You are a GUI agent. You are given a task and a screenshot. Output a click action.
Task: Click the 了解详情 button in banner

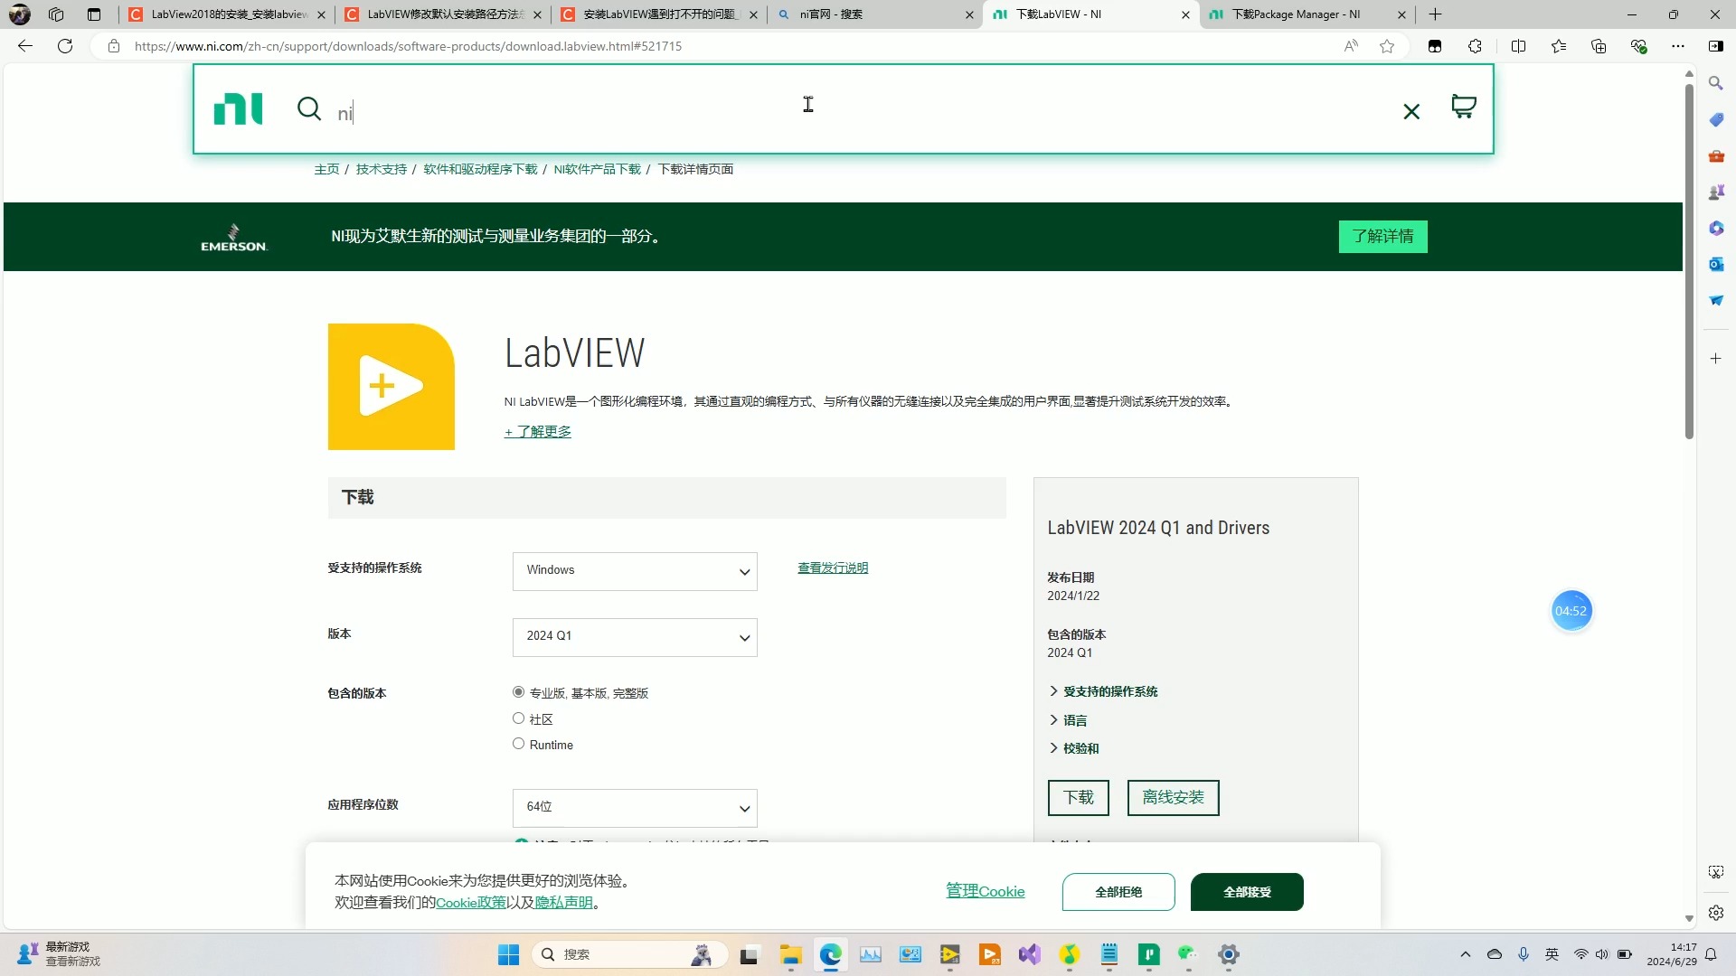pyautogui.click(x=1382, y=237)
